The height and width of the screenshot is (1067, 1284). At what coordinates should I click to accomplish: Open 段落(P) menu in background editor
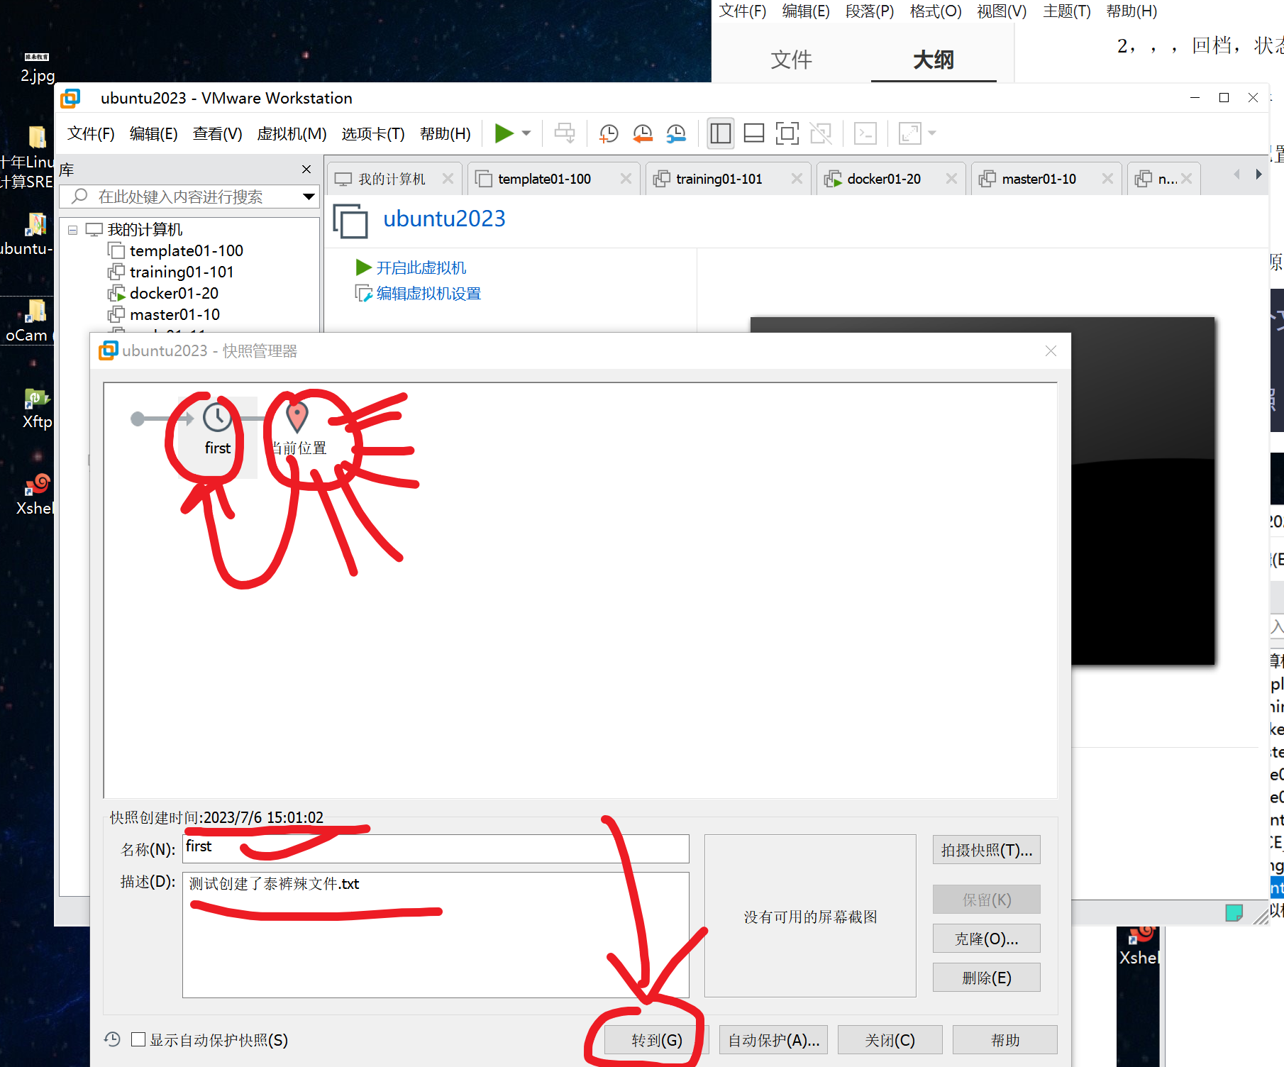869,11
